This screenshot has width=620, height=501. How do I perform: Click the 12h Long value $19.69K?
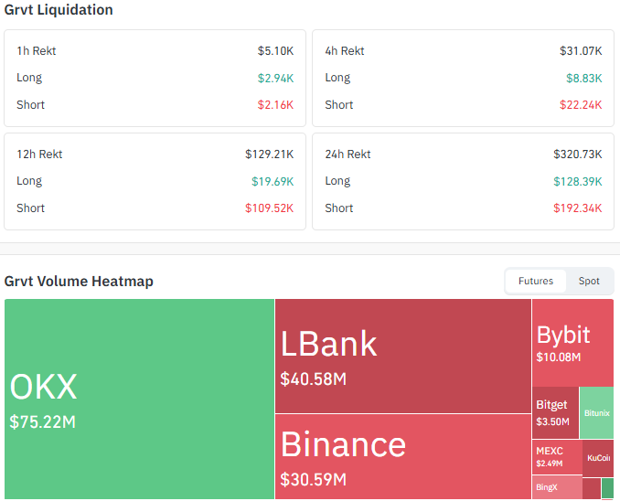pyautogui.click(x=273, y=181)
